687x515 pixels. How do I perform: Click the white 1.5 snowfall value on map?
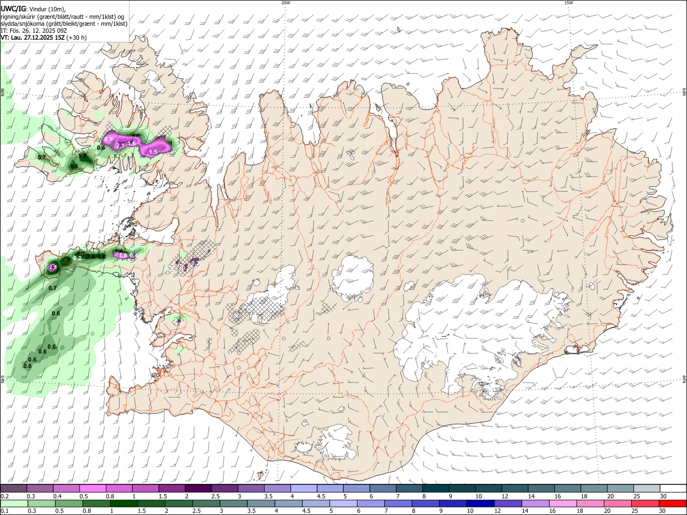point(153,152)
